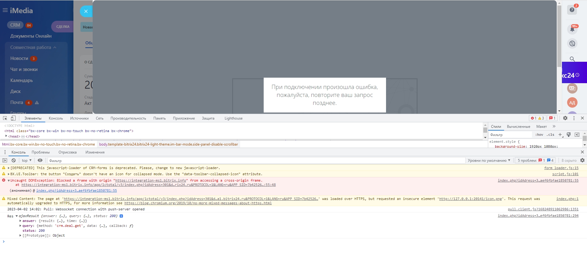The image size is (587, 266).
Task: Open the form_loader.js:15 source link
Action: (x=561, y=168)
